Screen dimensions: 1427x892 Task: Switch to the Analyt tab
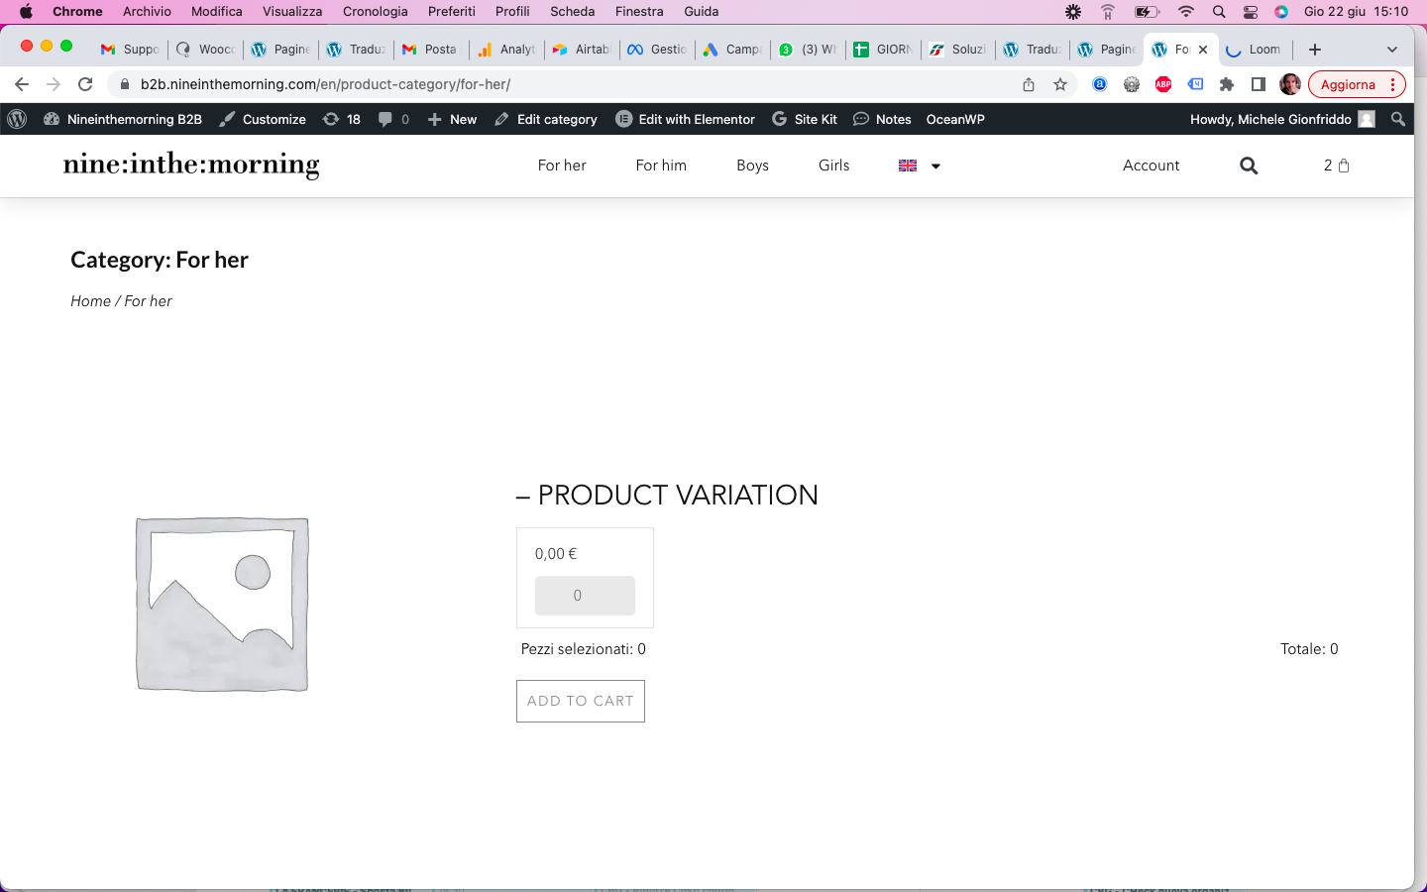[506, 50]
